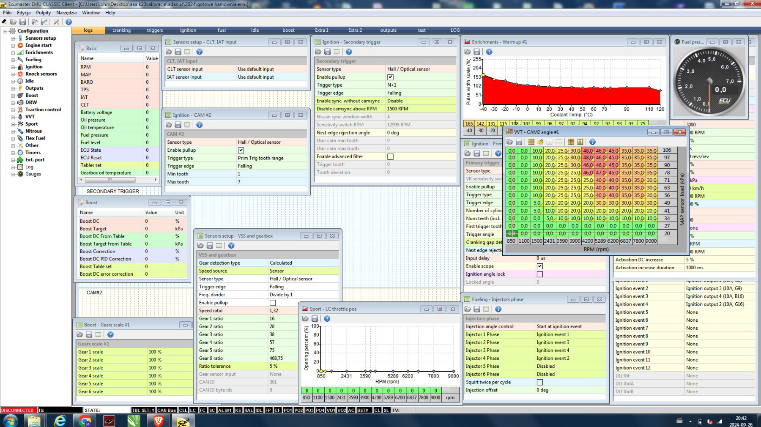This screenshot has width=761, height=427.
Task: Click save icon in Fueling Injectors phase window
Action: [477, 309]
